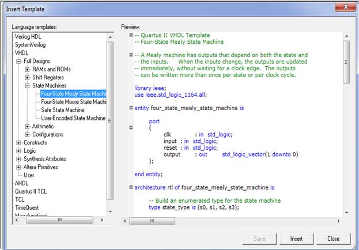This screenshot has width=359, height=250.
Task: Select Quartus II TCL language
Action: (32, 191)
